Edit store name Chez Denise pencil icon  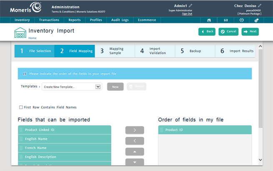259,6
